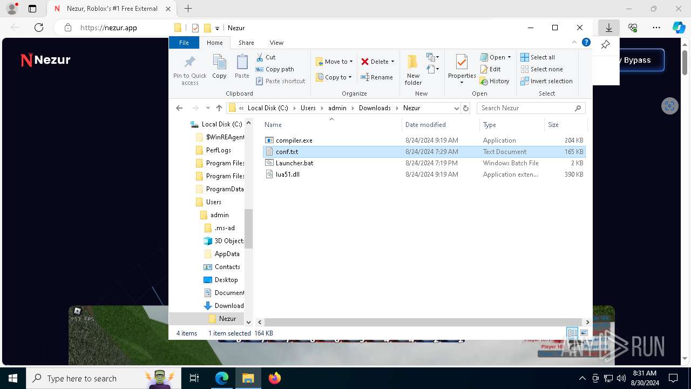Open Edge downloads button

[x=609, y=28]
